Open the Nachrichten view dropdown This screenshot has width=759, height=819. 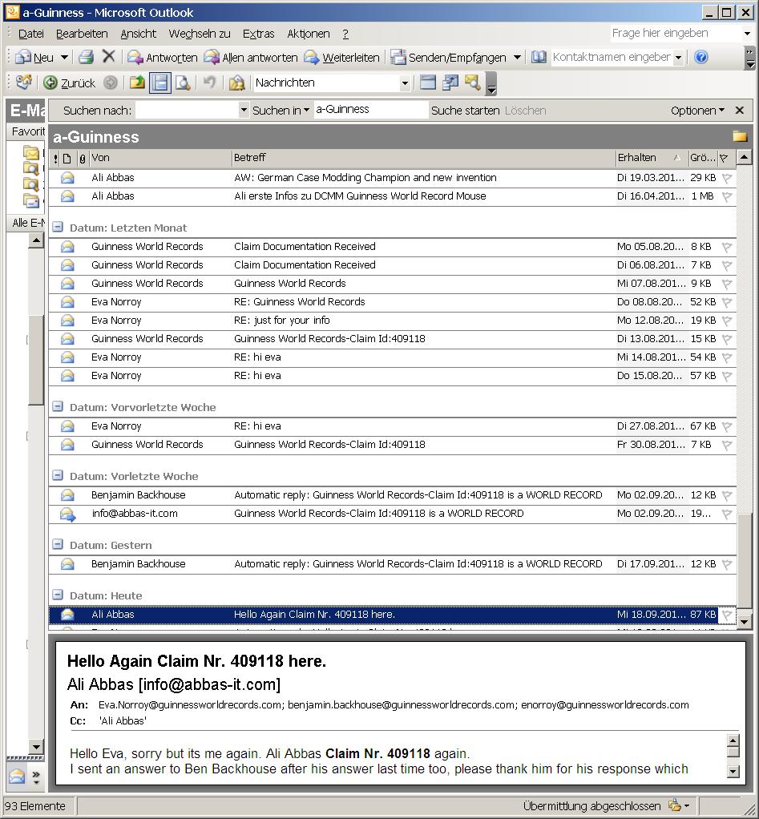pos(404,83)
